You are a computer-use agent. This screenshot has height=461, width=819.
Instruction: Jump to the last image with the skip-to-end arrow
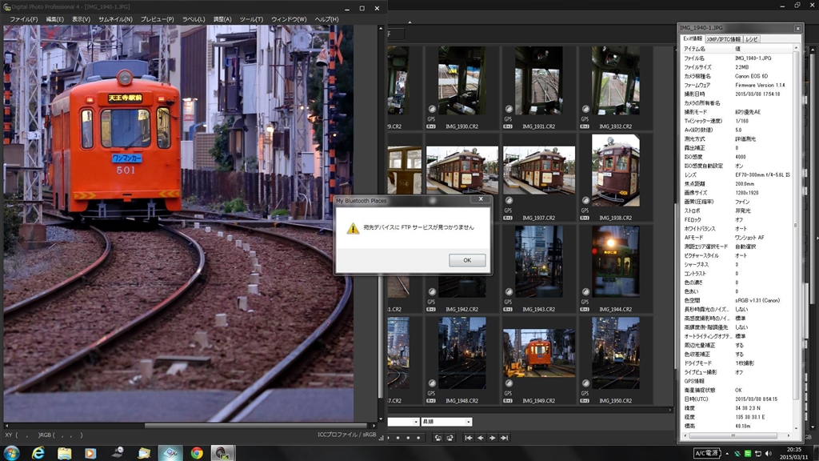[x=504, y=438]
